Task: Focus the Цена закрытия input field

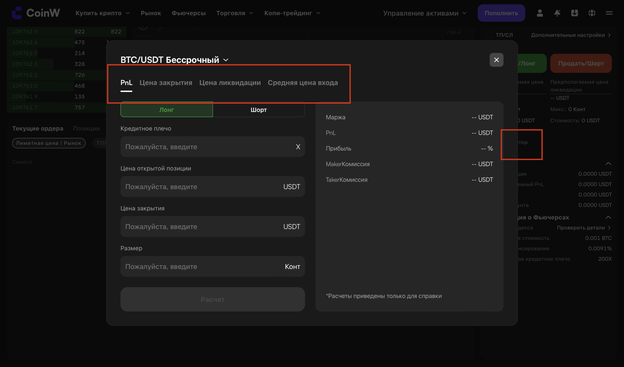Action: [x=213, y=226]
